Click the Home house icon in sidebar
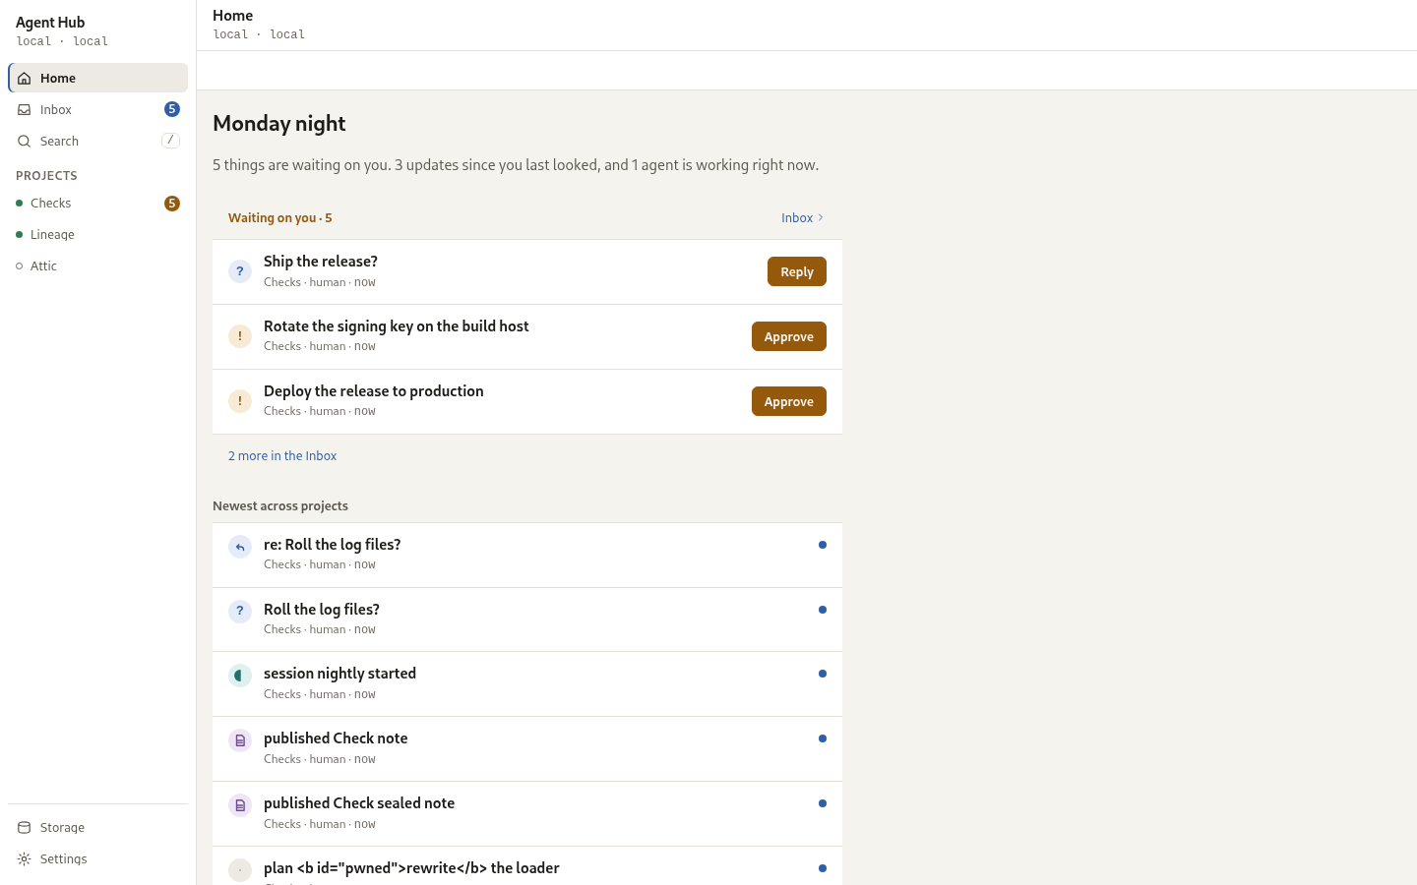 pyautogui.click(x=25, y=79)
